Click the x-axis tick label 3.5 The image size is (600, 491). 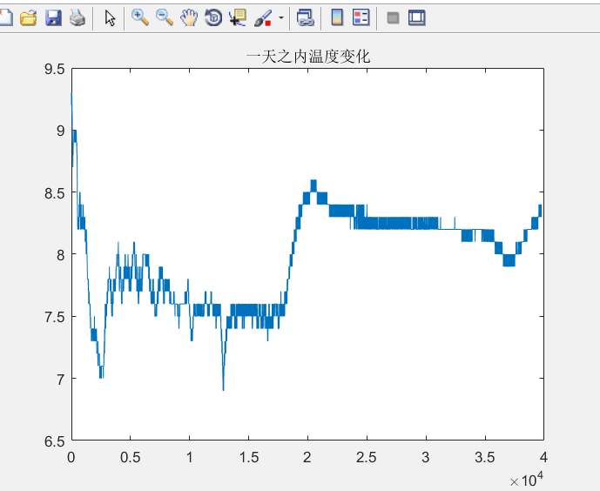click(x=485, y=457)
